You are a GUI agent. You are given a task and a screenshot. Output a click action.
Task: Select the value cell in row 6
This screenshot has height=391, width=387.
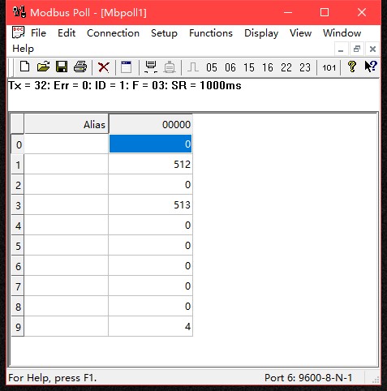click(151, 265)
